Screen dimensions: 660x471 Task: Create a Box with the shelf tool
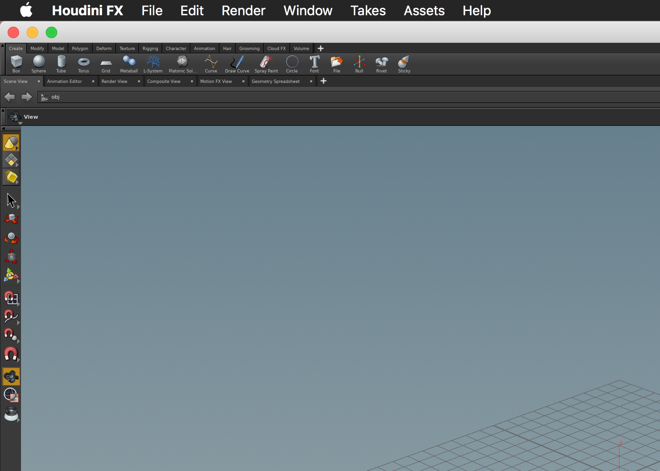coord(16,64)
